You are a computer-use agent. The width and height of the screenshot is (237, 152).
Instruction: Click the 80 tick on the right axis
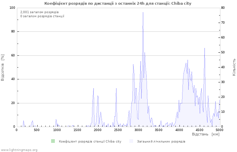[x=223, y=8]
